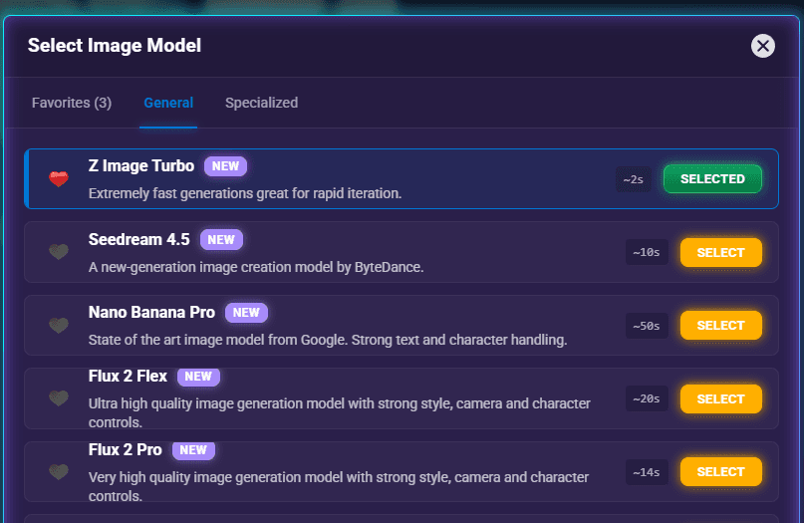Click the ~2s time estimate label

pos(634,179)
